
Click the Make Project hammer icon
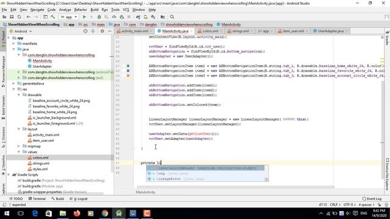[53, 17]
